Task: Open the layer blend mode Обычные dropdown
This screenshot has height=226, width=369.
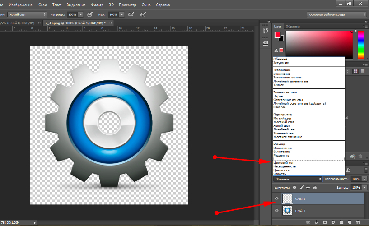Action: click(298, 179)
